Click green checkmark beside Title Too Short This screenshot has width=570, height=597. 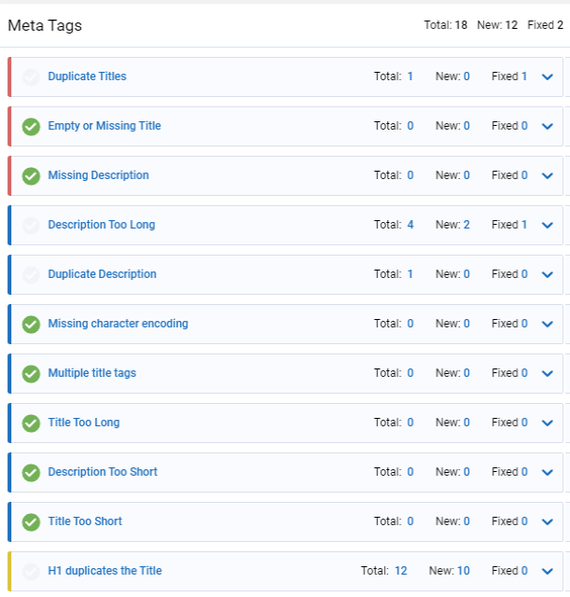click(x=31, y=522)
